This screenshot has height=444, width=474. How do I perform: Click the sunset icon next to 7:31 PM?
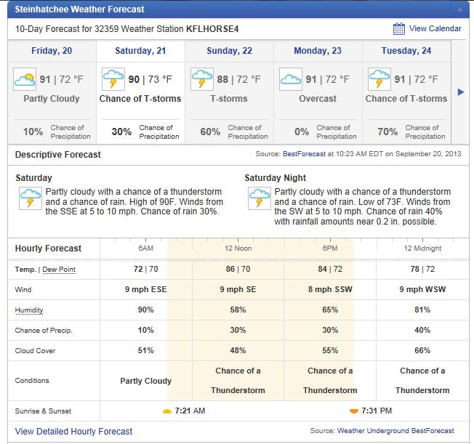pyautogui.click(x=353, y=411)
